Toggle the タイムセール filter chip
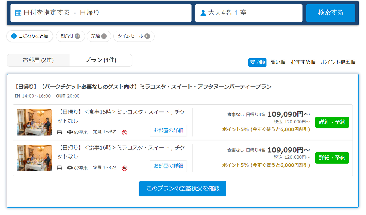 coord(134,36)
